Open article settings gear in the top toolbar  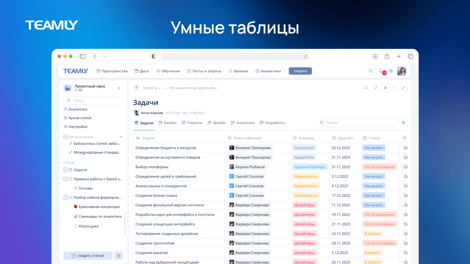click(385, 88)
